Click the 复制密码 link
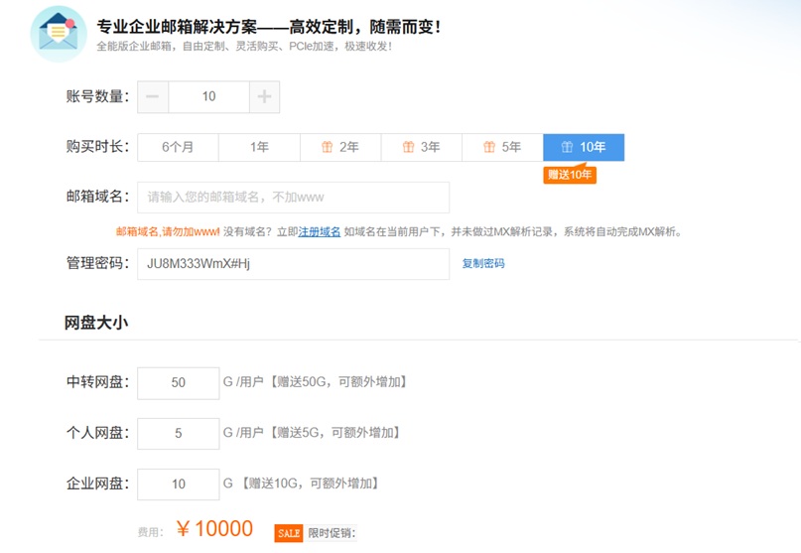801x553 pixels. [x=483, y=263]
